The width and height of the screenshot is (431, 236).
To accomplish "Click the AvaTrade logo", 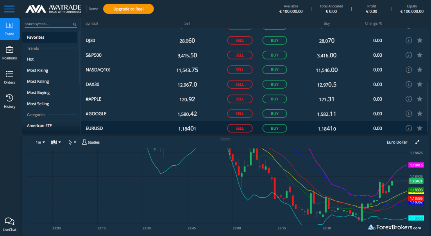I will tap(53, 9).
